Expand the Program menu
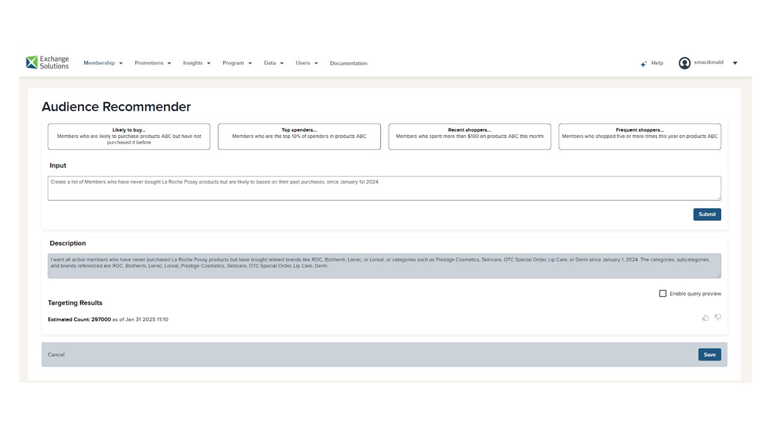768x432 pixels. 236,63
